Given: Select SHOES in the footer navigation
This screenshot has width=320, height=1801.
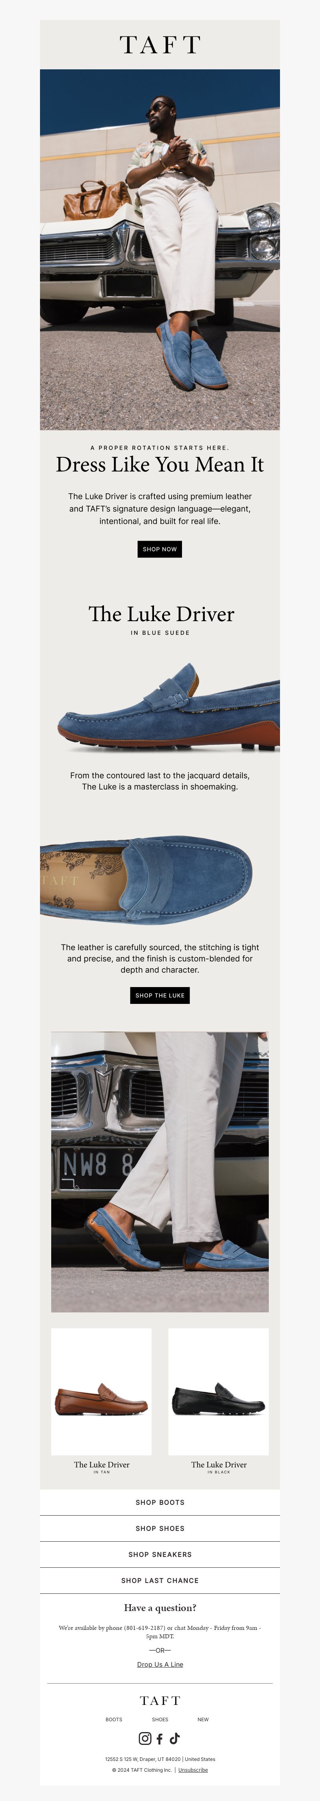Looking at the screenshot, I should [x=160, y=1719].
